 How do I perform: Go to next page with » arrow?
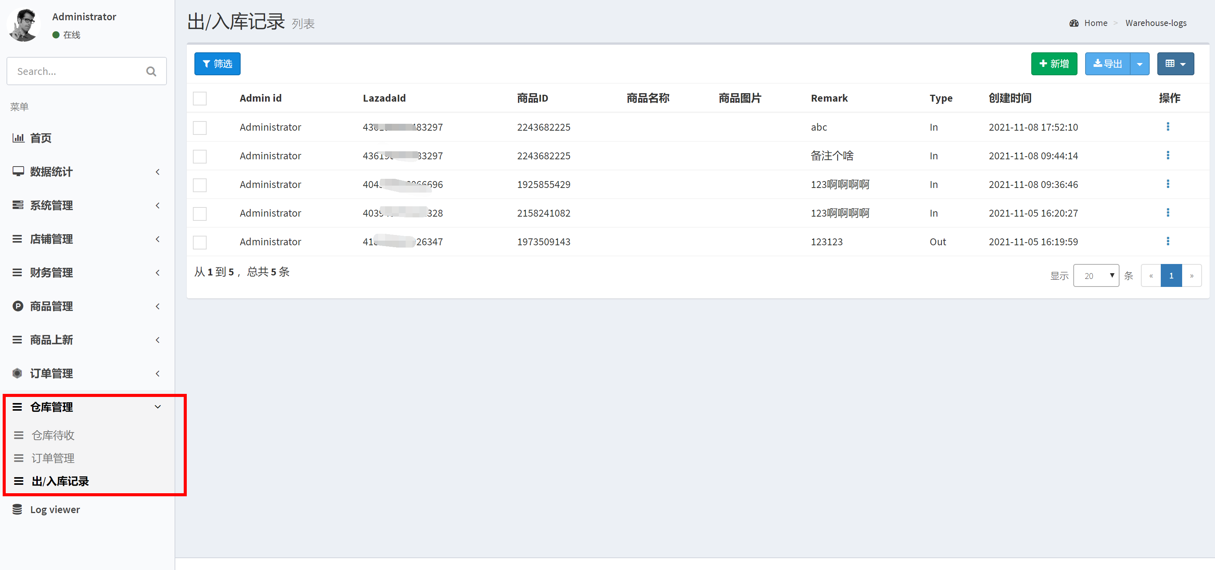pyautogui.click(x=1191, y=275)
